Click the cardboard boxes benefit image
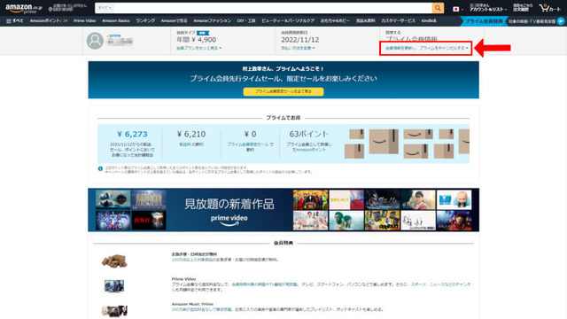 [x=114, y=261]
